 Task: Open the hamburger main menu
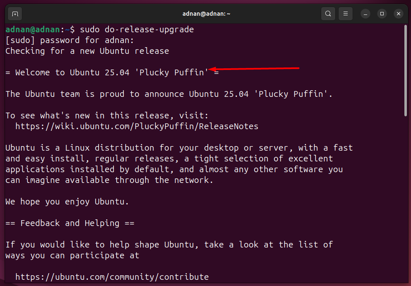[346, 14]
